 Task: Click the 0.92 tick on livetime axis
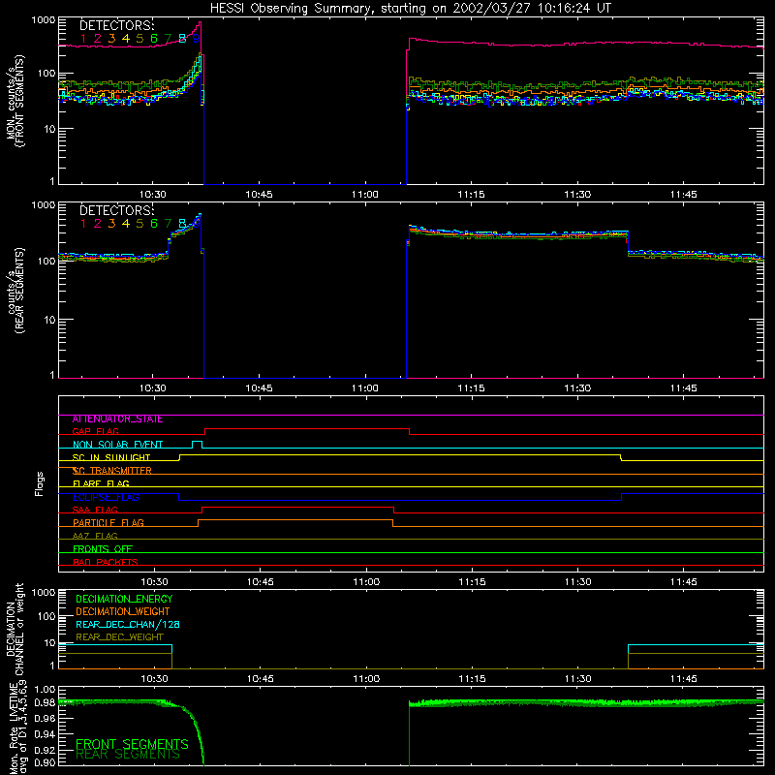pyautogui.click(x=45, y=749)
